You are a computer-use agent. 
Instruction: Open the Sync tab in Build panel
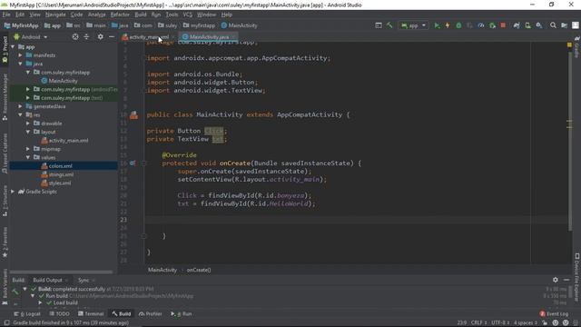(x=84, y=281)
